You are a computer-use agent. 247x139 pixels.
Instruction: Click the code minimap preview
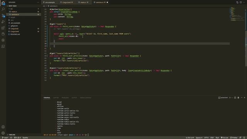(237, 14)
